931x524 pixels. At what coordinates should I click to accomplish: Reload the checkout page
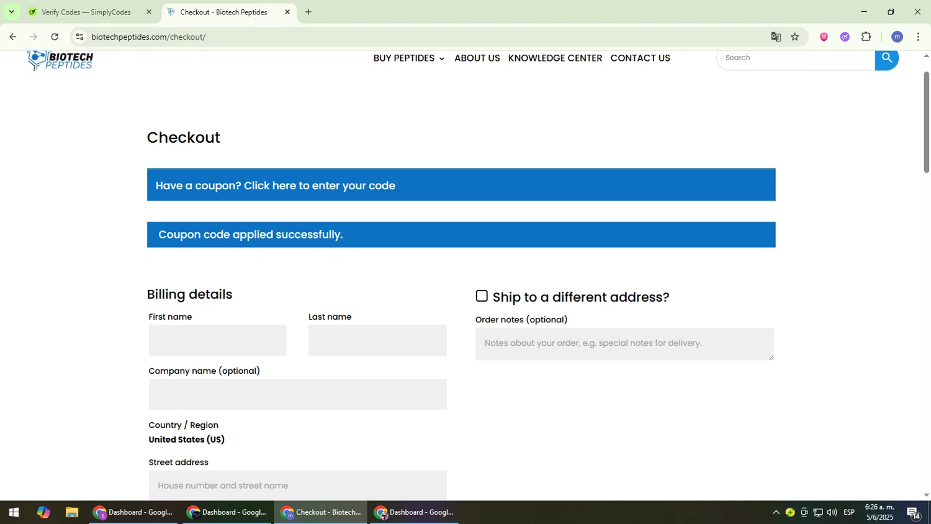tap(55, 37)
